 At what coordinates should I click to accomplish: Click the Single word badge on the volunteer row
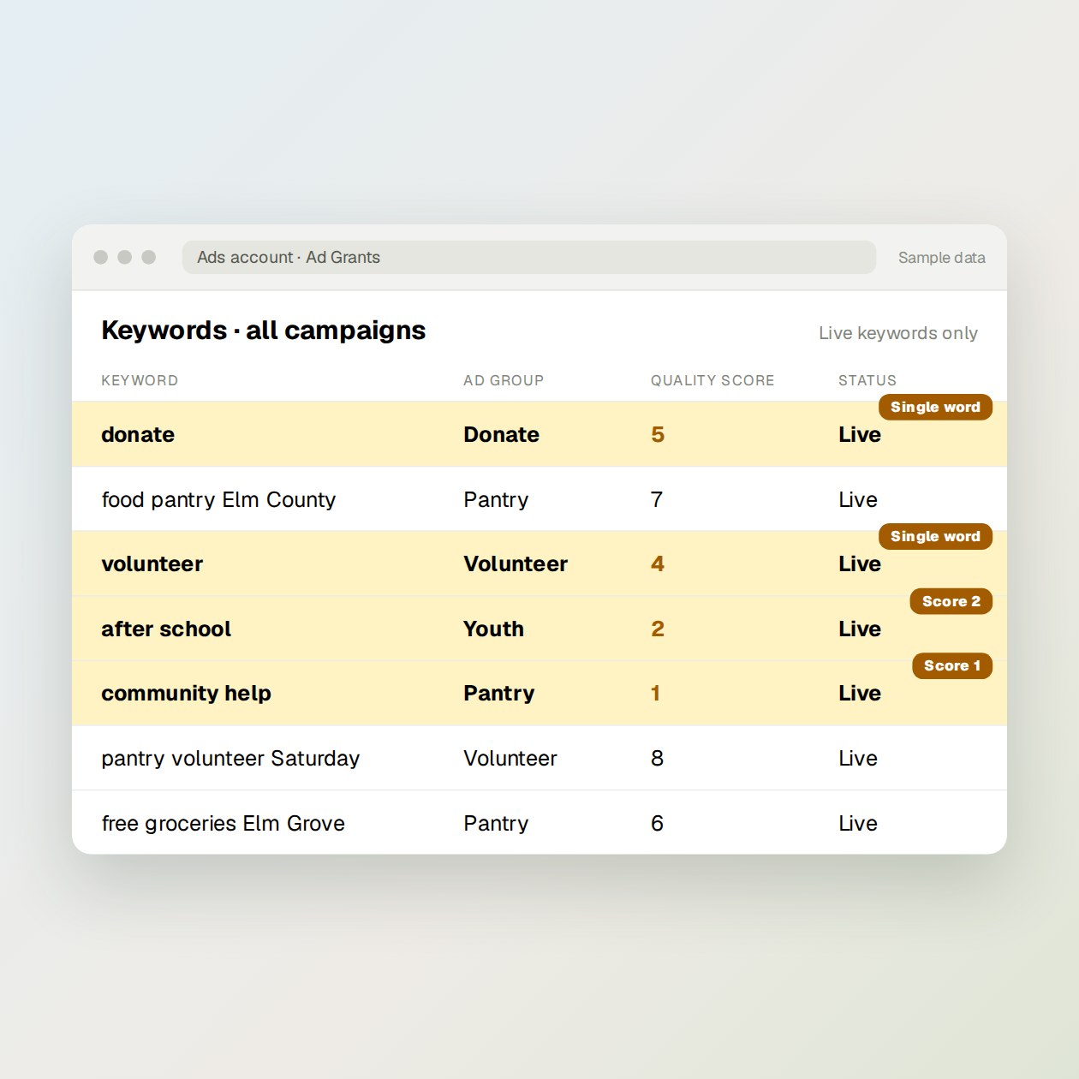(x=935, y=536)
